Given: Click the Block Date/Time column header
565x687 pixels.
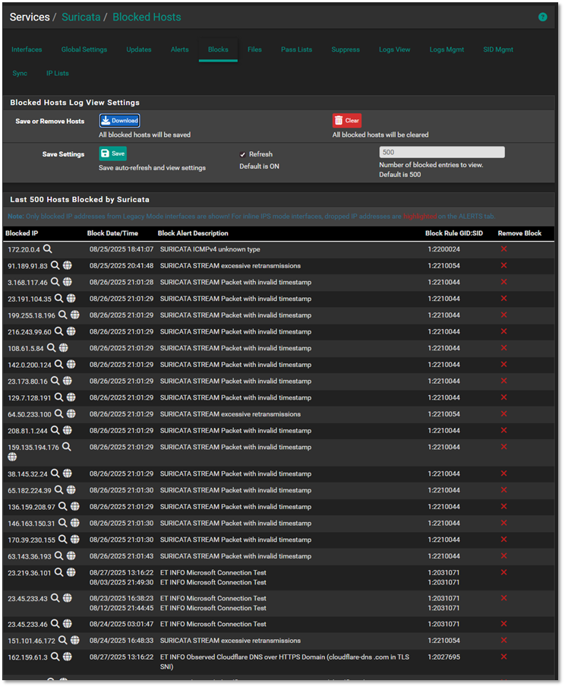Looking at the screenshot, I should [x=112, y=233].
